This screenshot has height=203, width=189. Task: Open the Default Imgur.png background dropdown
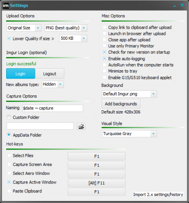(x=130, y=94)
